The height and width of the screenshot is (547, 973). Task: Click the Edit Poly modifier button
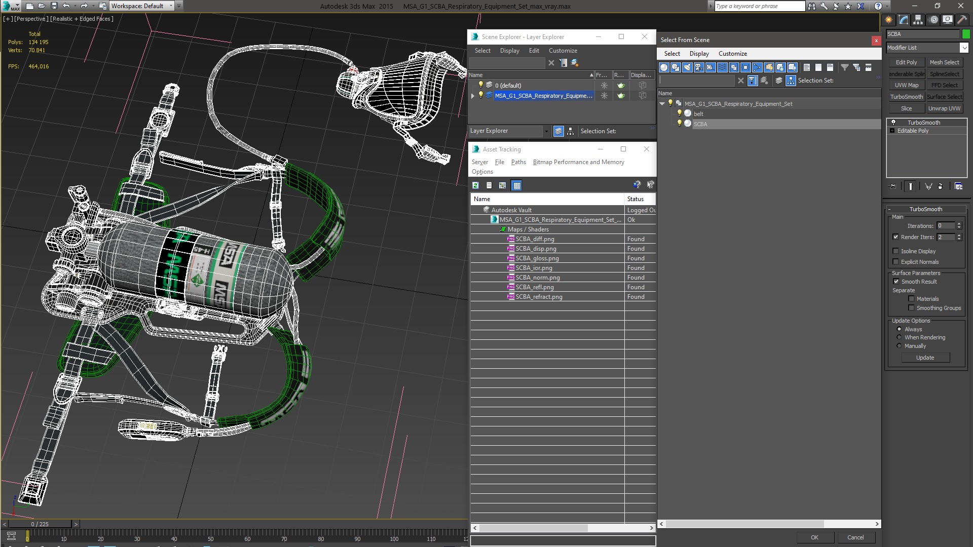coord(906,62)
